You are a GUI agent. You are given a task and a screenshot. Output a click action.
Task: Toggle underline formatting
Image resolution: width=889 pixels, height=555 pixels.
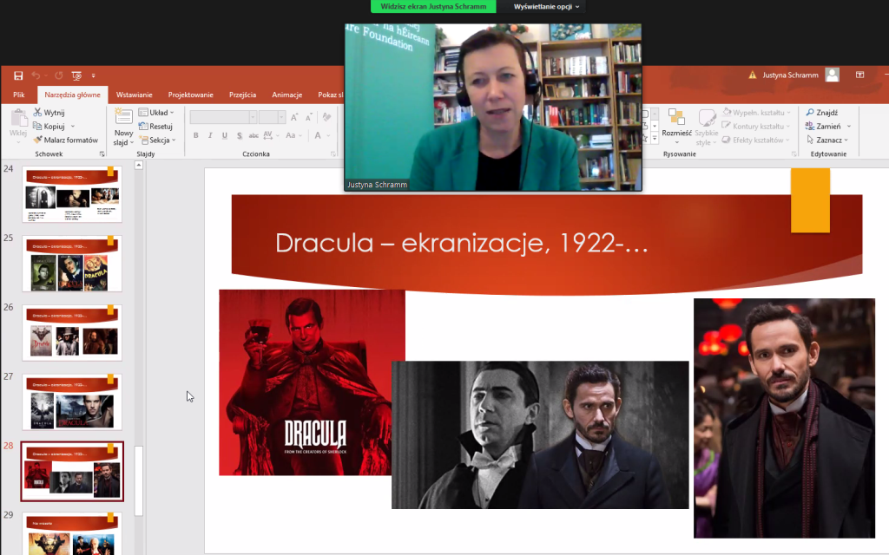tap(225, 136)
